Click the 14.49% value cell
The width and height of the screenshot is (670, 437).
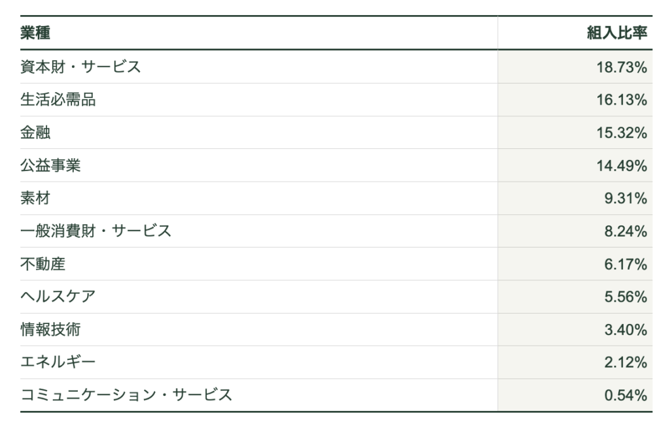click(622, 166)
